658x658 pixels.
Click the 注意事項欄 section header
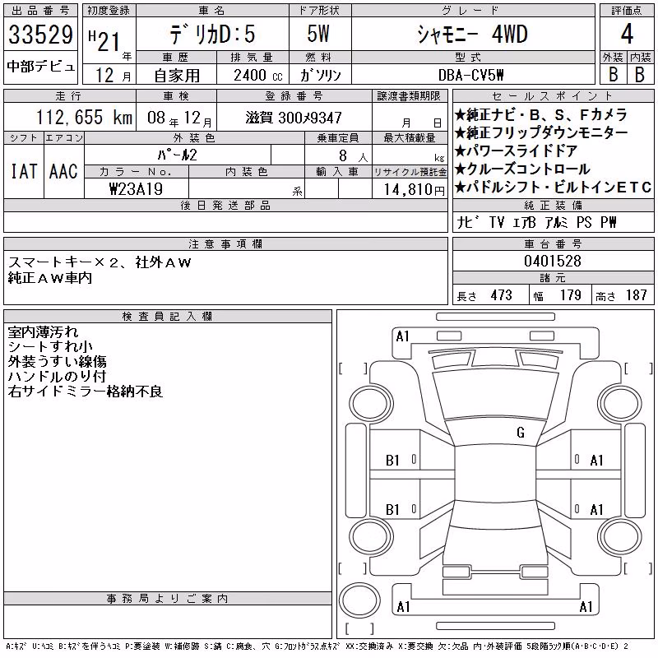coord(225,243)
